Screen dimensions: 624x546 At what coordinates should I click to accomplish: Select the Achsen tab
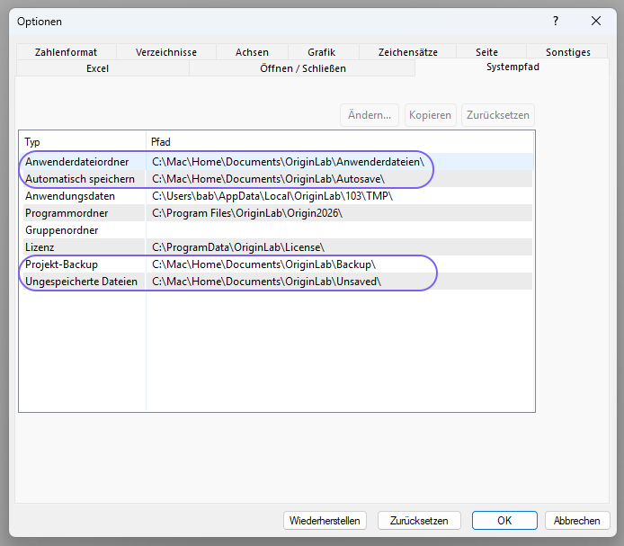[x=252, y=52]
